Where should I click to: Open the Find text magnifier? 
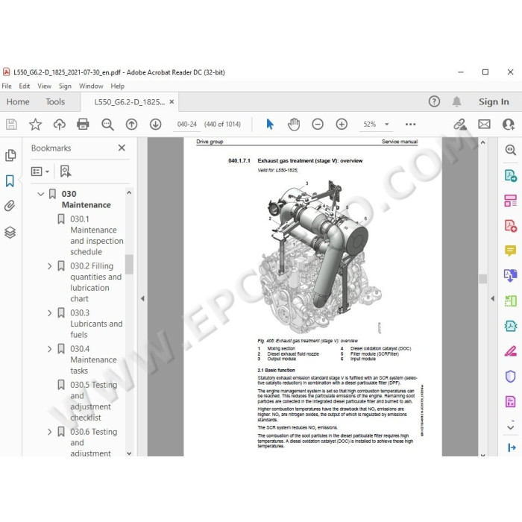107,125
